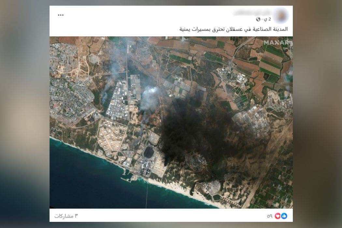
Task: Click the blurred profile avatar picture
Action: (281, 14)
